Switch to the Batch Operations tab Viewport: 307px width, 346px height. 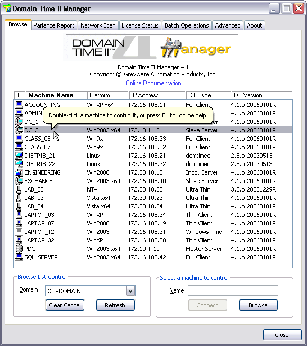pos(187,25)
